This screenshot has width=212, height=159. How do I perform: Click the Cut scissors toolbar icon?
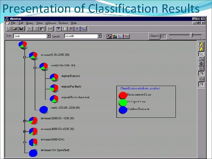coord(30,29)
